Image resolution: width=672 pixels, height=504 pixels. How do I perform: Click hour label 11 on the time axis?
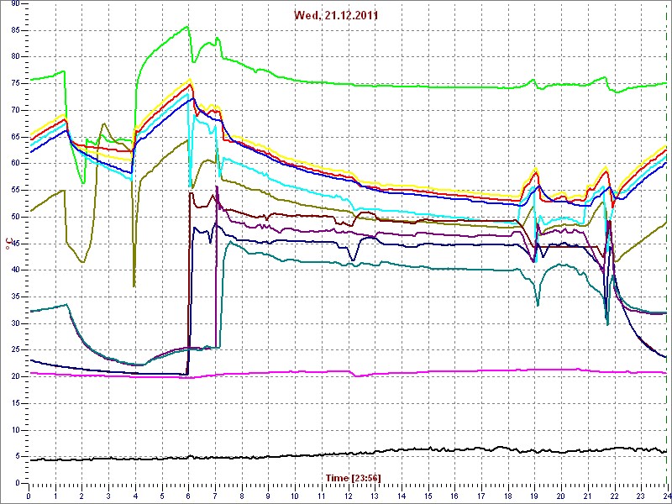tap(322, 495)
